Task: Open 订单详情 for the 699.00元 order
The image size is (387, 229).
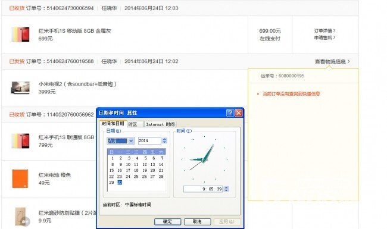Action: [324, 30]
